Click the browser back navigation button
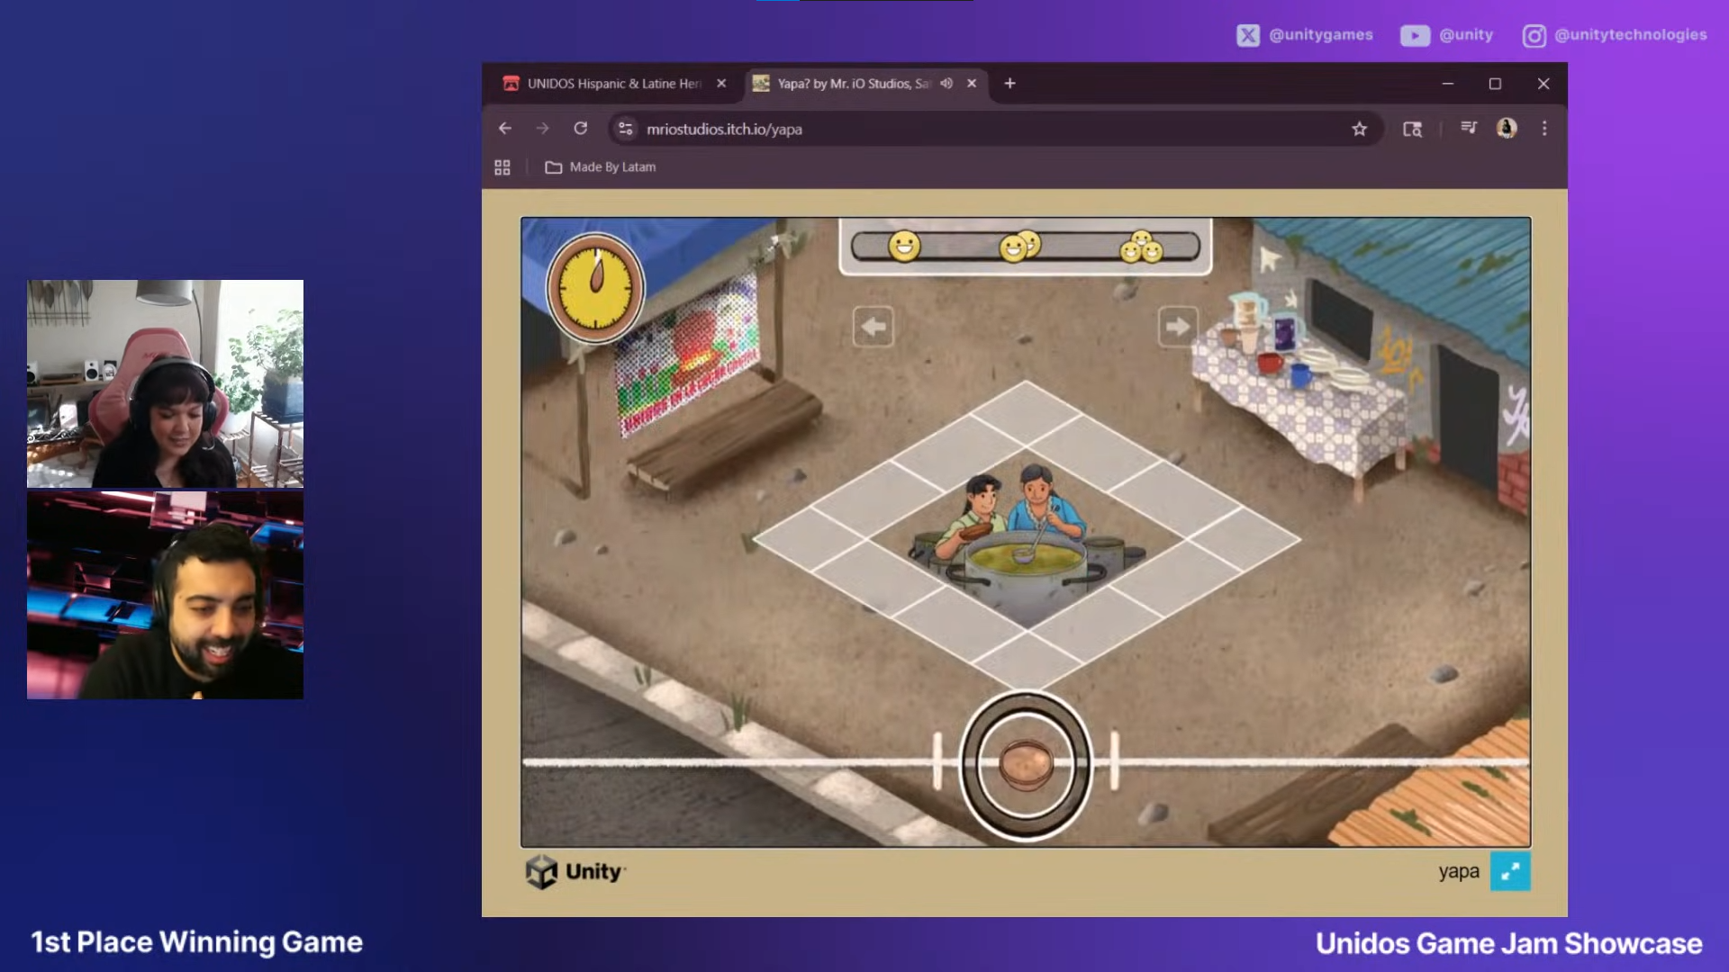Image resolution: width=1729 pixels, height=972 pixels. [x=504, y=129]
